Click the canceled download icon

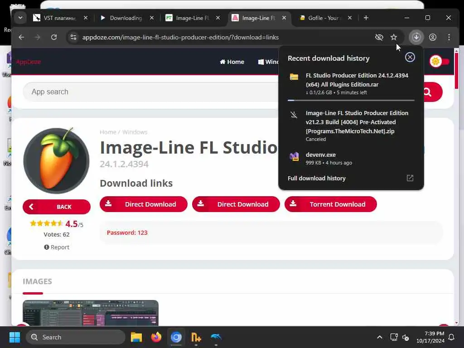click(294, 115)
